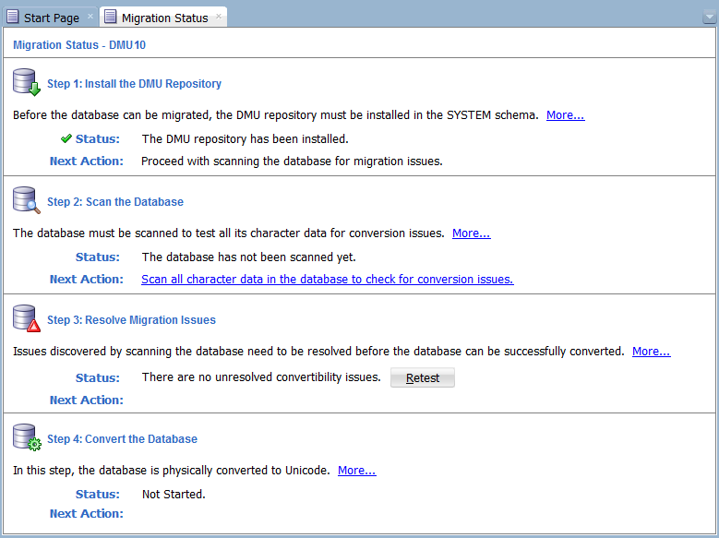This screenshot has height=538, width=719.
Task: Click the Convert the Database gear icon
Action: point(27,437)
